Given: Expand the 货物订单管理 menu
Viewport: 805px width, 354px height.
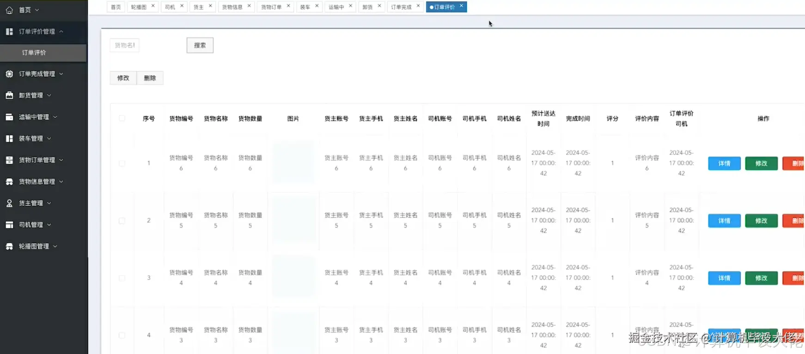Looking at the screenshot, I should click(61, 160).
